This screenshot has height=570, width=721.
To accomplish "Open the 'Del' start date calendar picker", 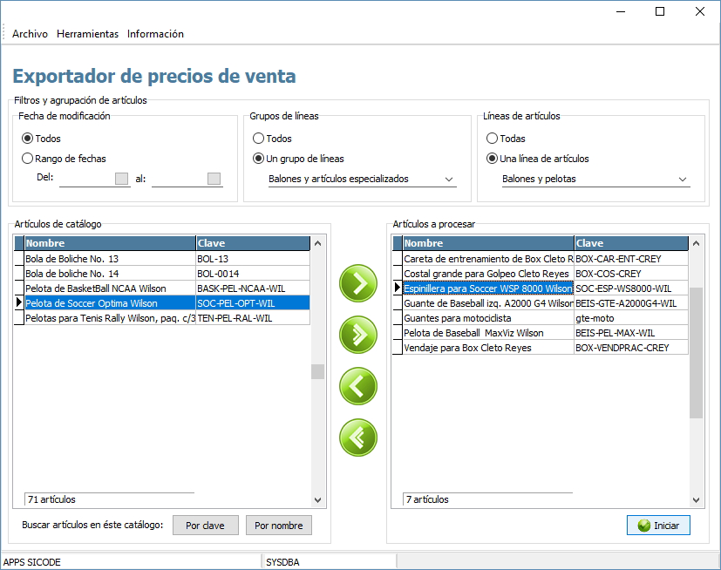I will (x=122, y=179).
